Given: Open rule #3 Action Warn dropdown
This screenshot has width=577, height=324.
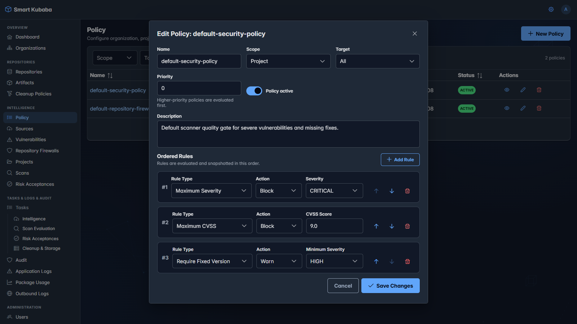Looking at the screenshot, I should 279,261.
